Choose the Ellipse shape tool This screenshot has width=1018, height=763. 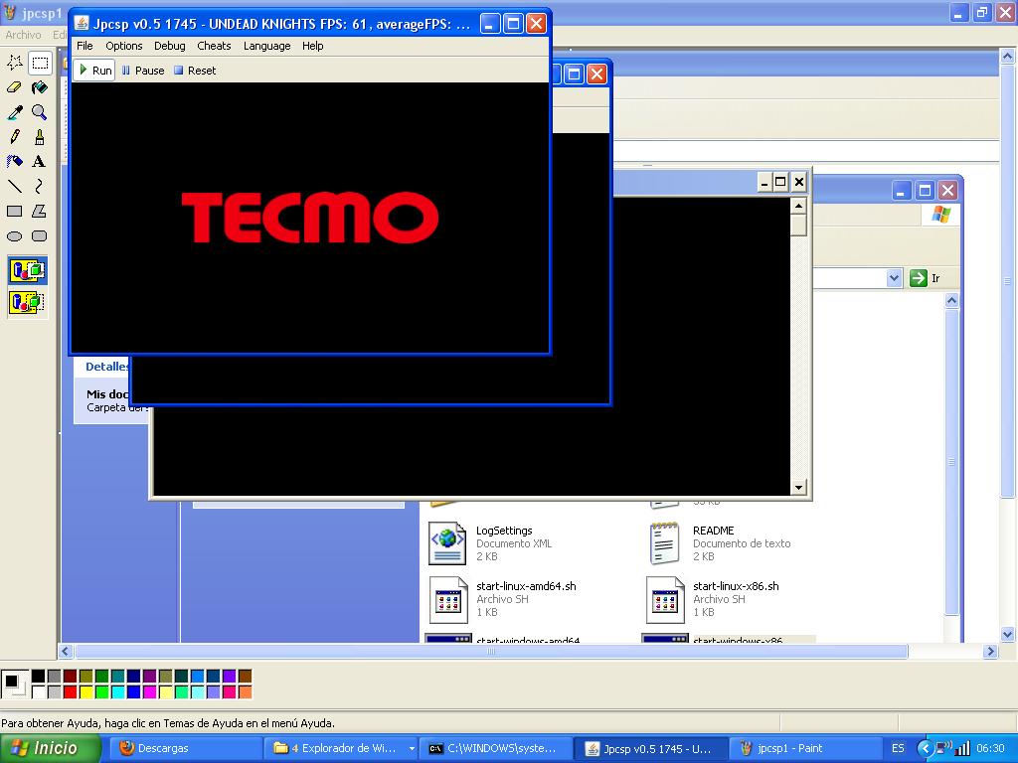coord(15,236)
